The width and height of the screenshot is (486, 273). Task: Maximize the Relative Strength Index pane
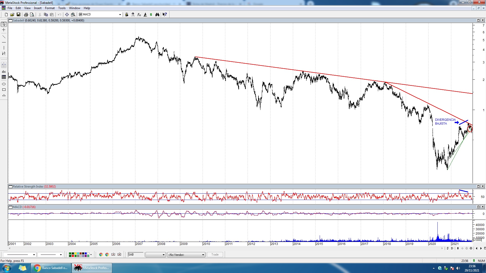(478, 187)
